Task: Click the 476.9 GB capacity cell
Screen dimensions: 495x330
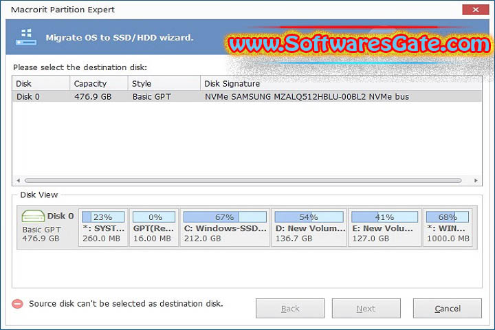Action: 93,97
